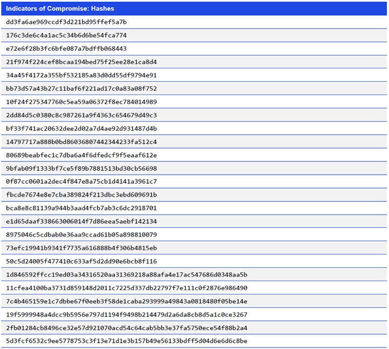Select hash starting with 34a45f4172a355bf
The width and height of the screenshot is (389, 349).
tap(82, 75)
